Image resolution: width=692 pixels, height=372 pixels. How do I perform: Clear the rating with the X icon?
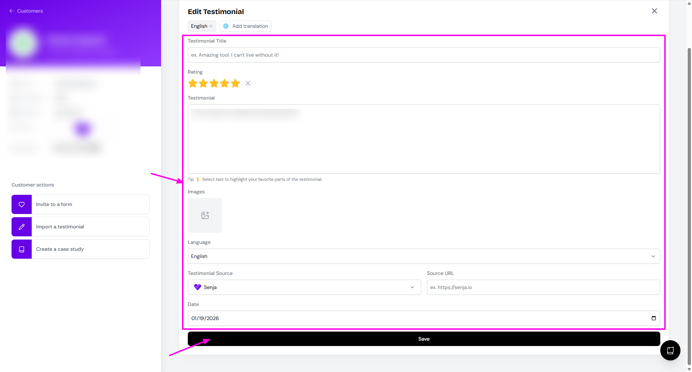point(248,83)
